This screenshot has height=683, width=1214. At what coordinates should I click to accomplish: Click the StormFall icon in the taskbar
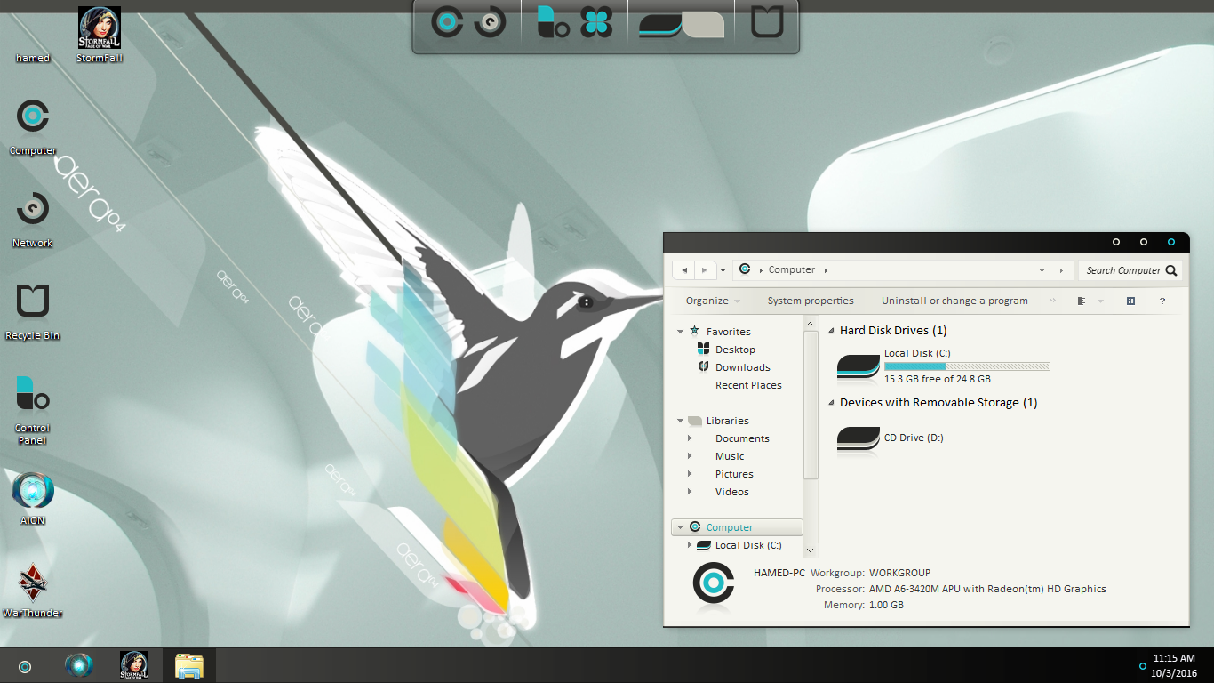point(134,666)
